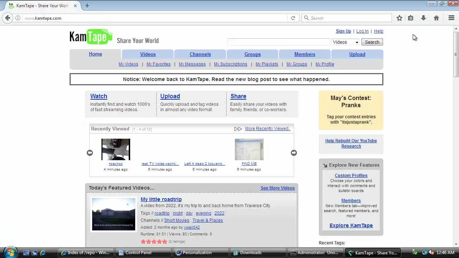459x258 pixels.
Task: Open the downloads arrow in the toolbar
Action: click(423, 18)
